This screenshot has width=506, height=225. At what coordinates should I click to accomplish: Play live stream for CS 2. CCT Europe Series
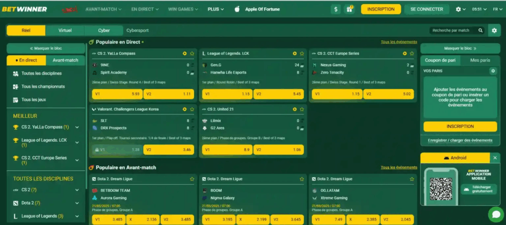click(x=405, y=53)
